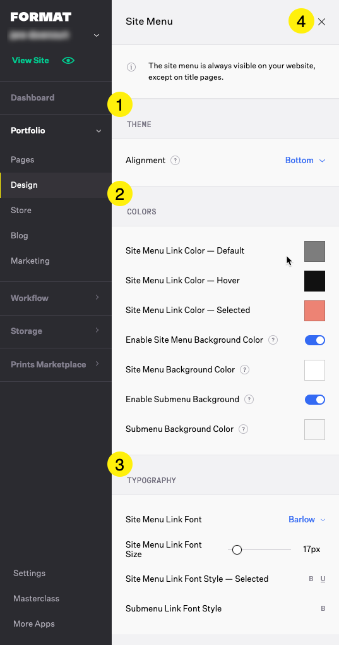Click the help icon beside Alignment

(x=175, y=161)
